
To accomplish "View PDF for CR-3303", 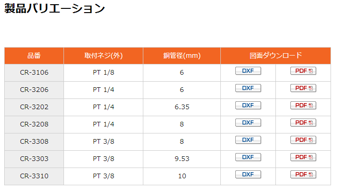I will click(303, 157).
